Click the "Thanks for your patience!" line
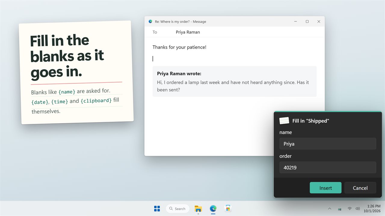 [x=179, y=47]
